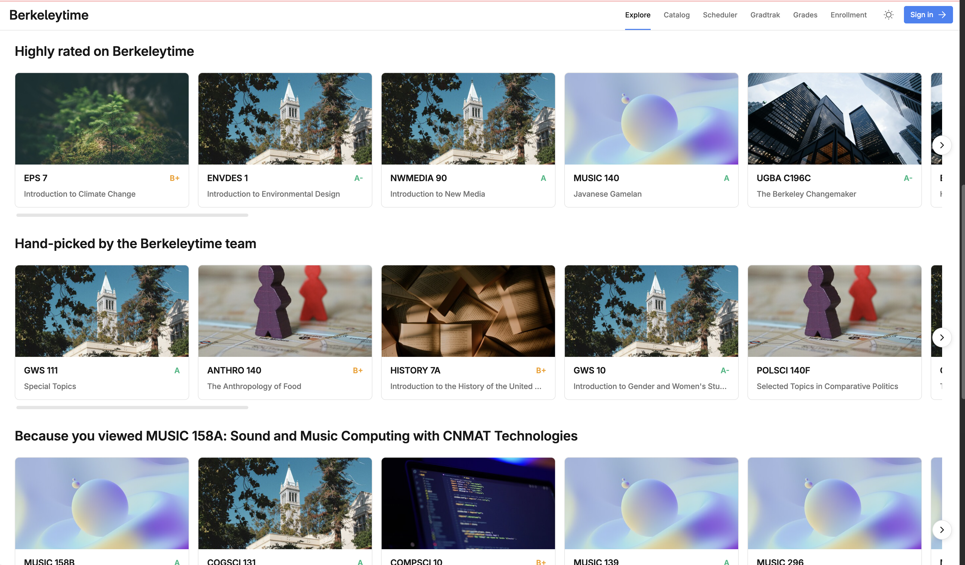Open the COGSCI 131 course image
Viewport: 965px width, 565px height.
pos(285,503)
